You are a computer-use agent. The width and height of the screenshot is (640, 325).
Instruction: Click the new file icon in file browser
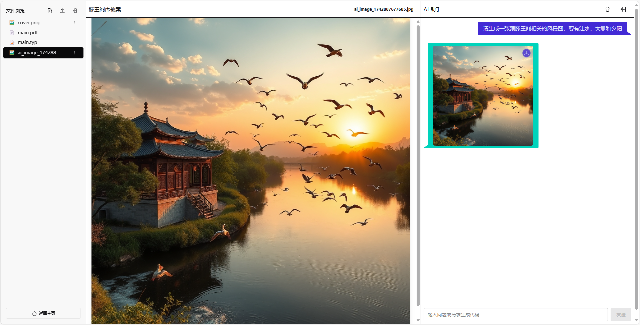(50, 11)
